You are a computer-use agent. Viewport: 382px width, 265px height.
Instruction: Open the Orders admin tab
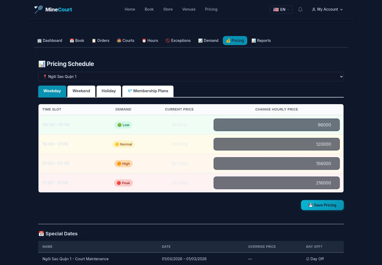[x=101, y=41]
